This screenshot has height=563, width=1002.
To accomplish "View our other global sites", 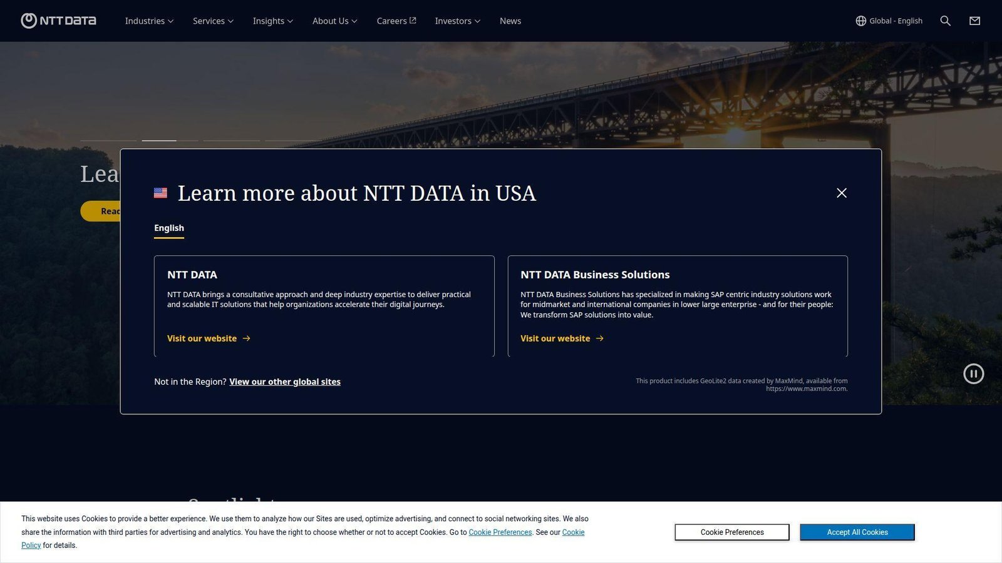I will click(285, 382).
